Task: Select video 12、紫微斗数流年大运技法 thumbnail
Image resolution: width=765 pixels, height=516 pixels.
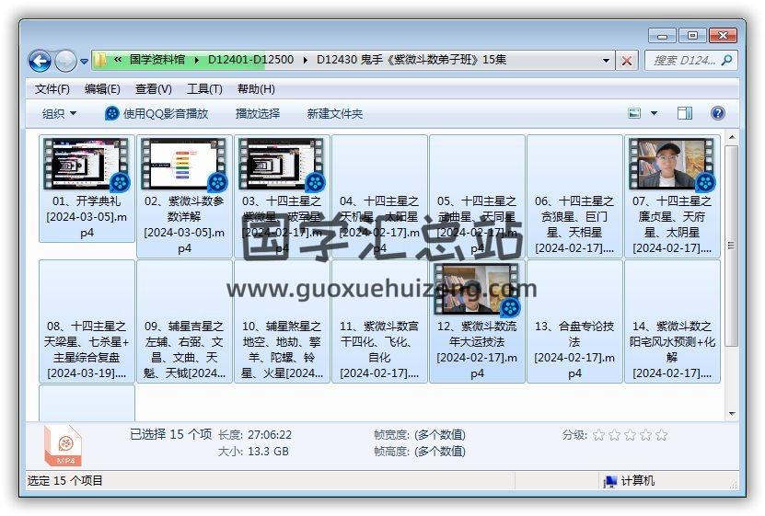Action: pos(477,289)
